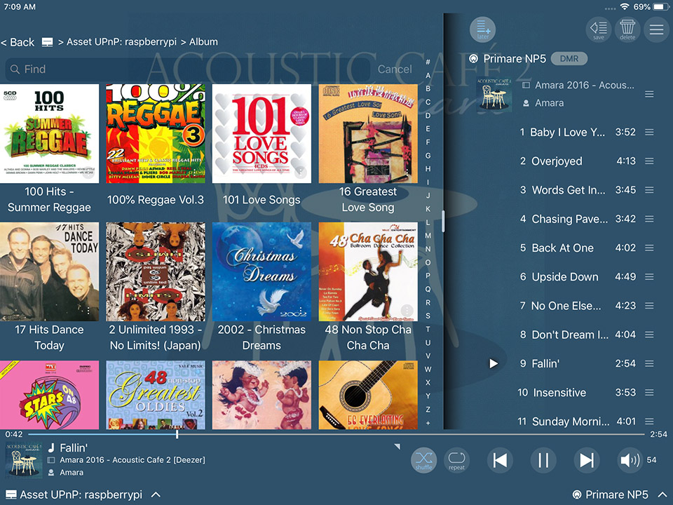Open 48 Non Stop Cha Cha Cha album
The image size is (673, 505).
(368, 272)
